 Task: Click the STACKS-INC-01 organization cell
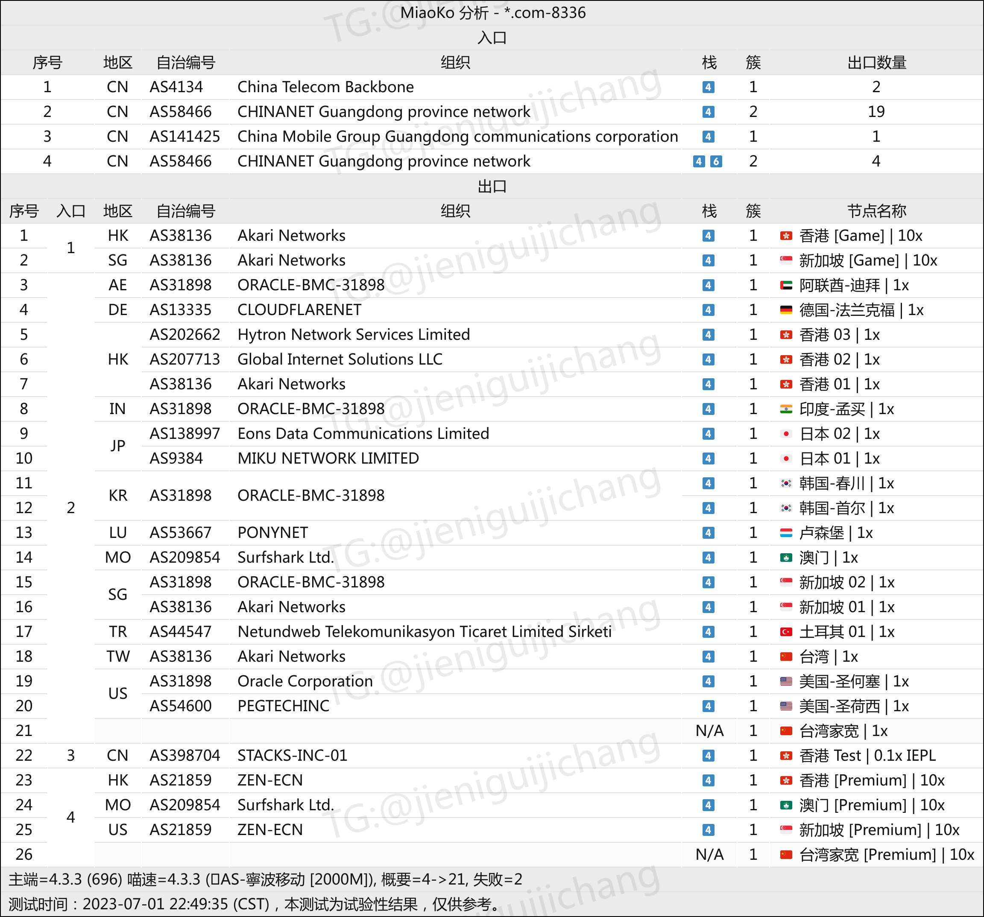point(292,755)
